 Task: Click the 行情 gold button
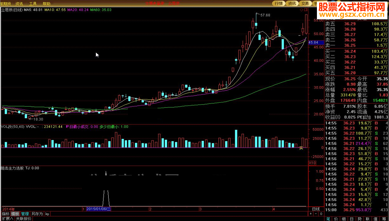pos(279,3)
